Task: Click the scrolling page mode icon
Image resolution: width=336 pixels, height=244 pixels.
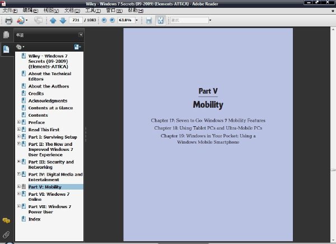Action: (x=149, y=20)
